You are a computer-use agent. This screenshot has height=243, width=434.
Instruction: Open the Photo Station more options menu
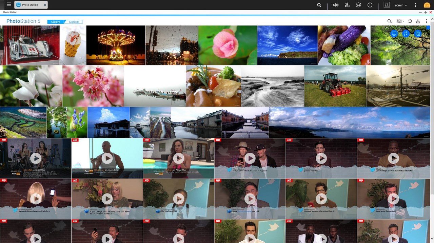tap(426, 21)
